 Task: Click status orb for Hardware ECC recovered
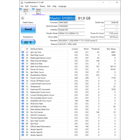(23, 89)
